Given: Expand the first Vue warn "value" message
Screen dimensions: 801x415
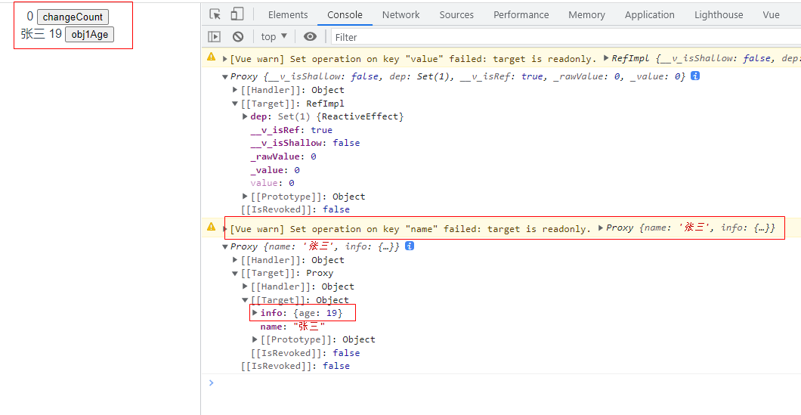Looking at the screenshot, I should click(225, 59).
